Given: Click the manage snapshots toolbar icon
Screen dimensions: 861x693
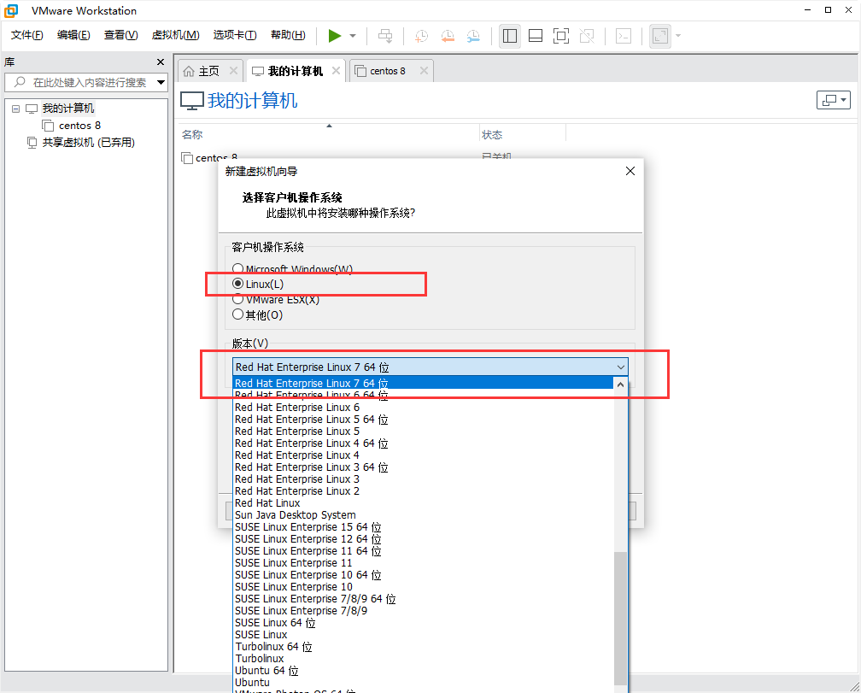Looking at the screenshot, I should [x=473, y=36].
